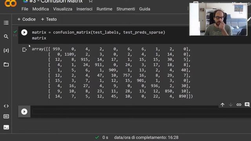This screenshot has width=251, height=141.
Task: Open the Inserisci menu
Action: [84, 9]
